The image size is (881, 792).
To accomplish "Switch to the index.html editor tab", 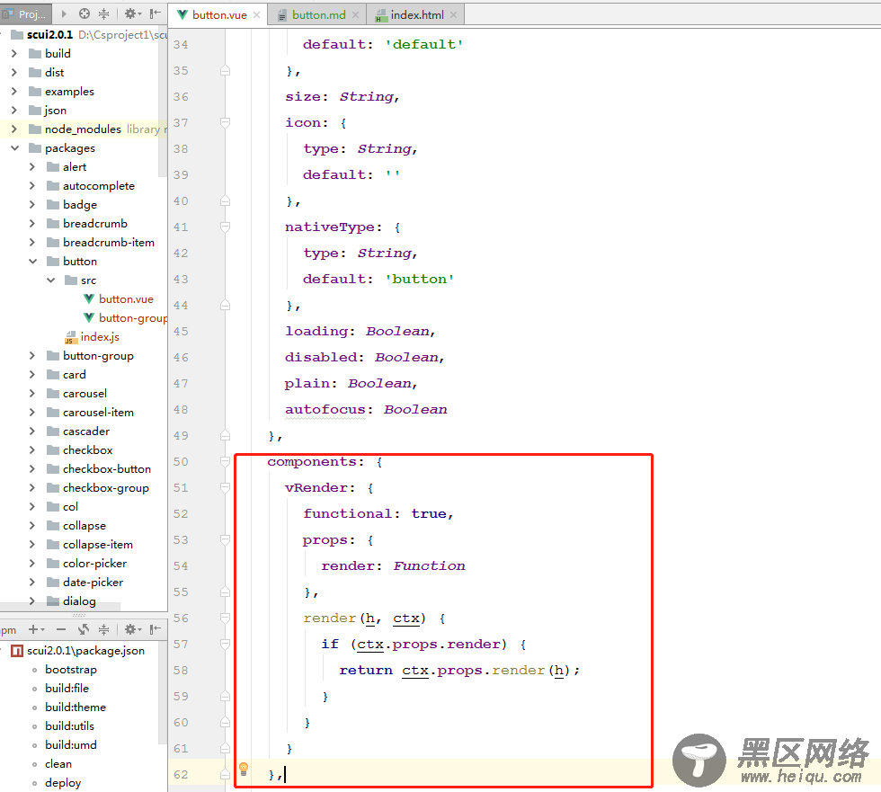I will [x=417, y=15].
